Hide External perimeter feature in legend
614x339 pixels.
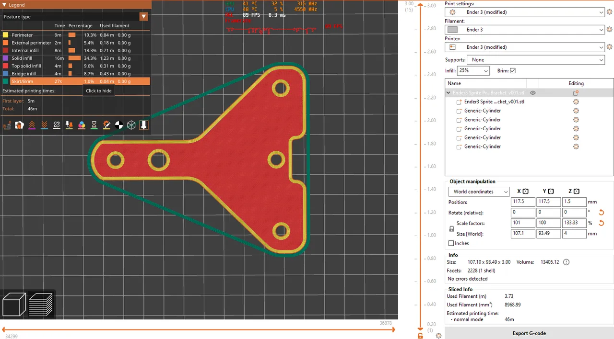(x=76, y=43)
